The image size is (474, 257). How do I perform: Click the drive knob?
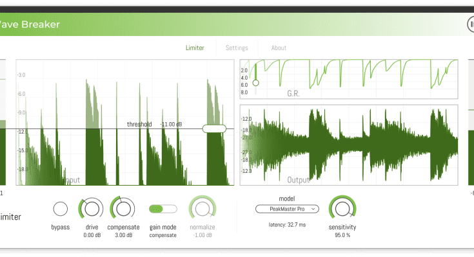pos(91,208)
